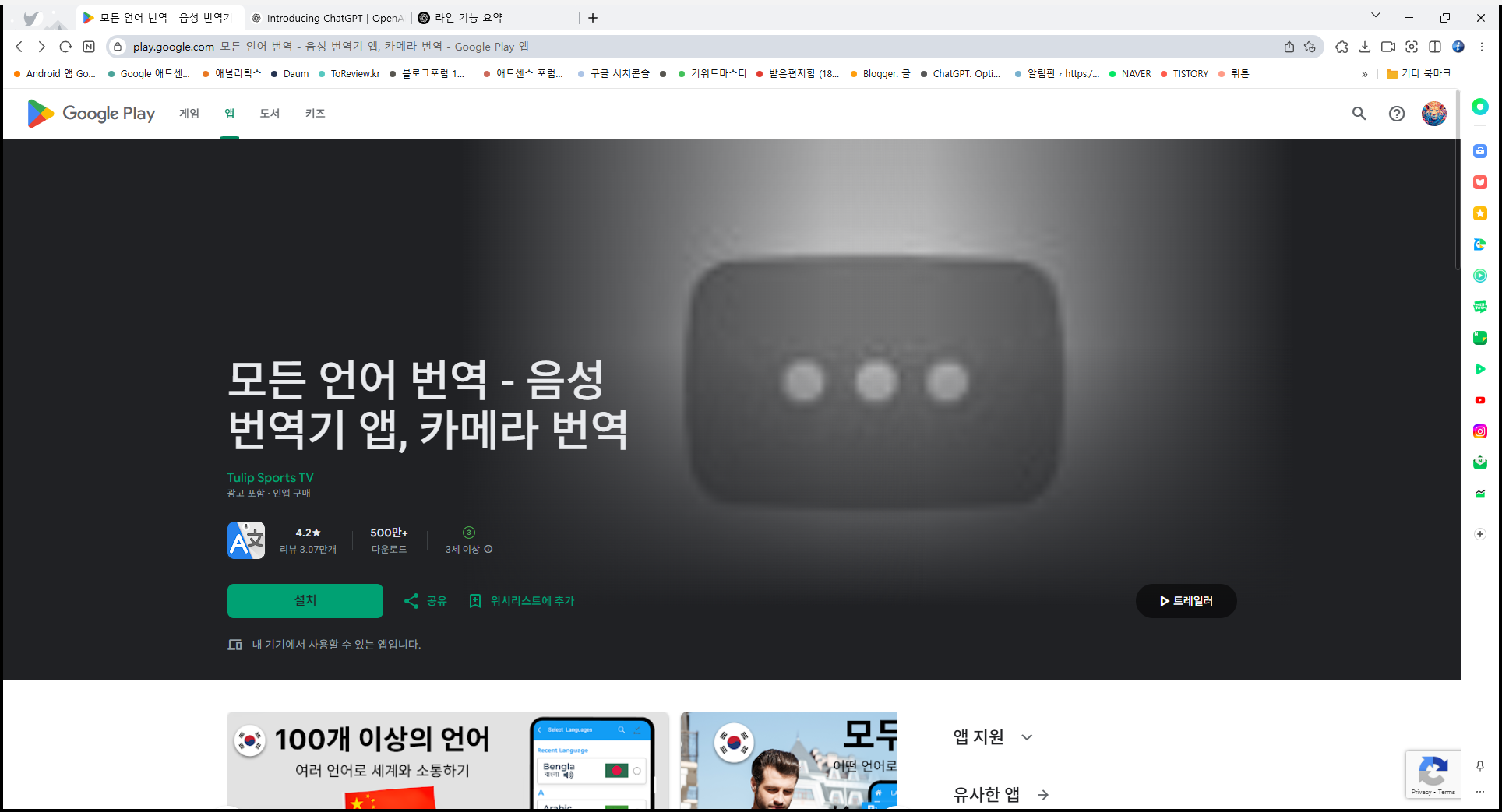Toggle the bookmark star for this page
Viewport: 1502px width, 812px height.
click(x=1310, y=47)
